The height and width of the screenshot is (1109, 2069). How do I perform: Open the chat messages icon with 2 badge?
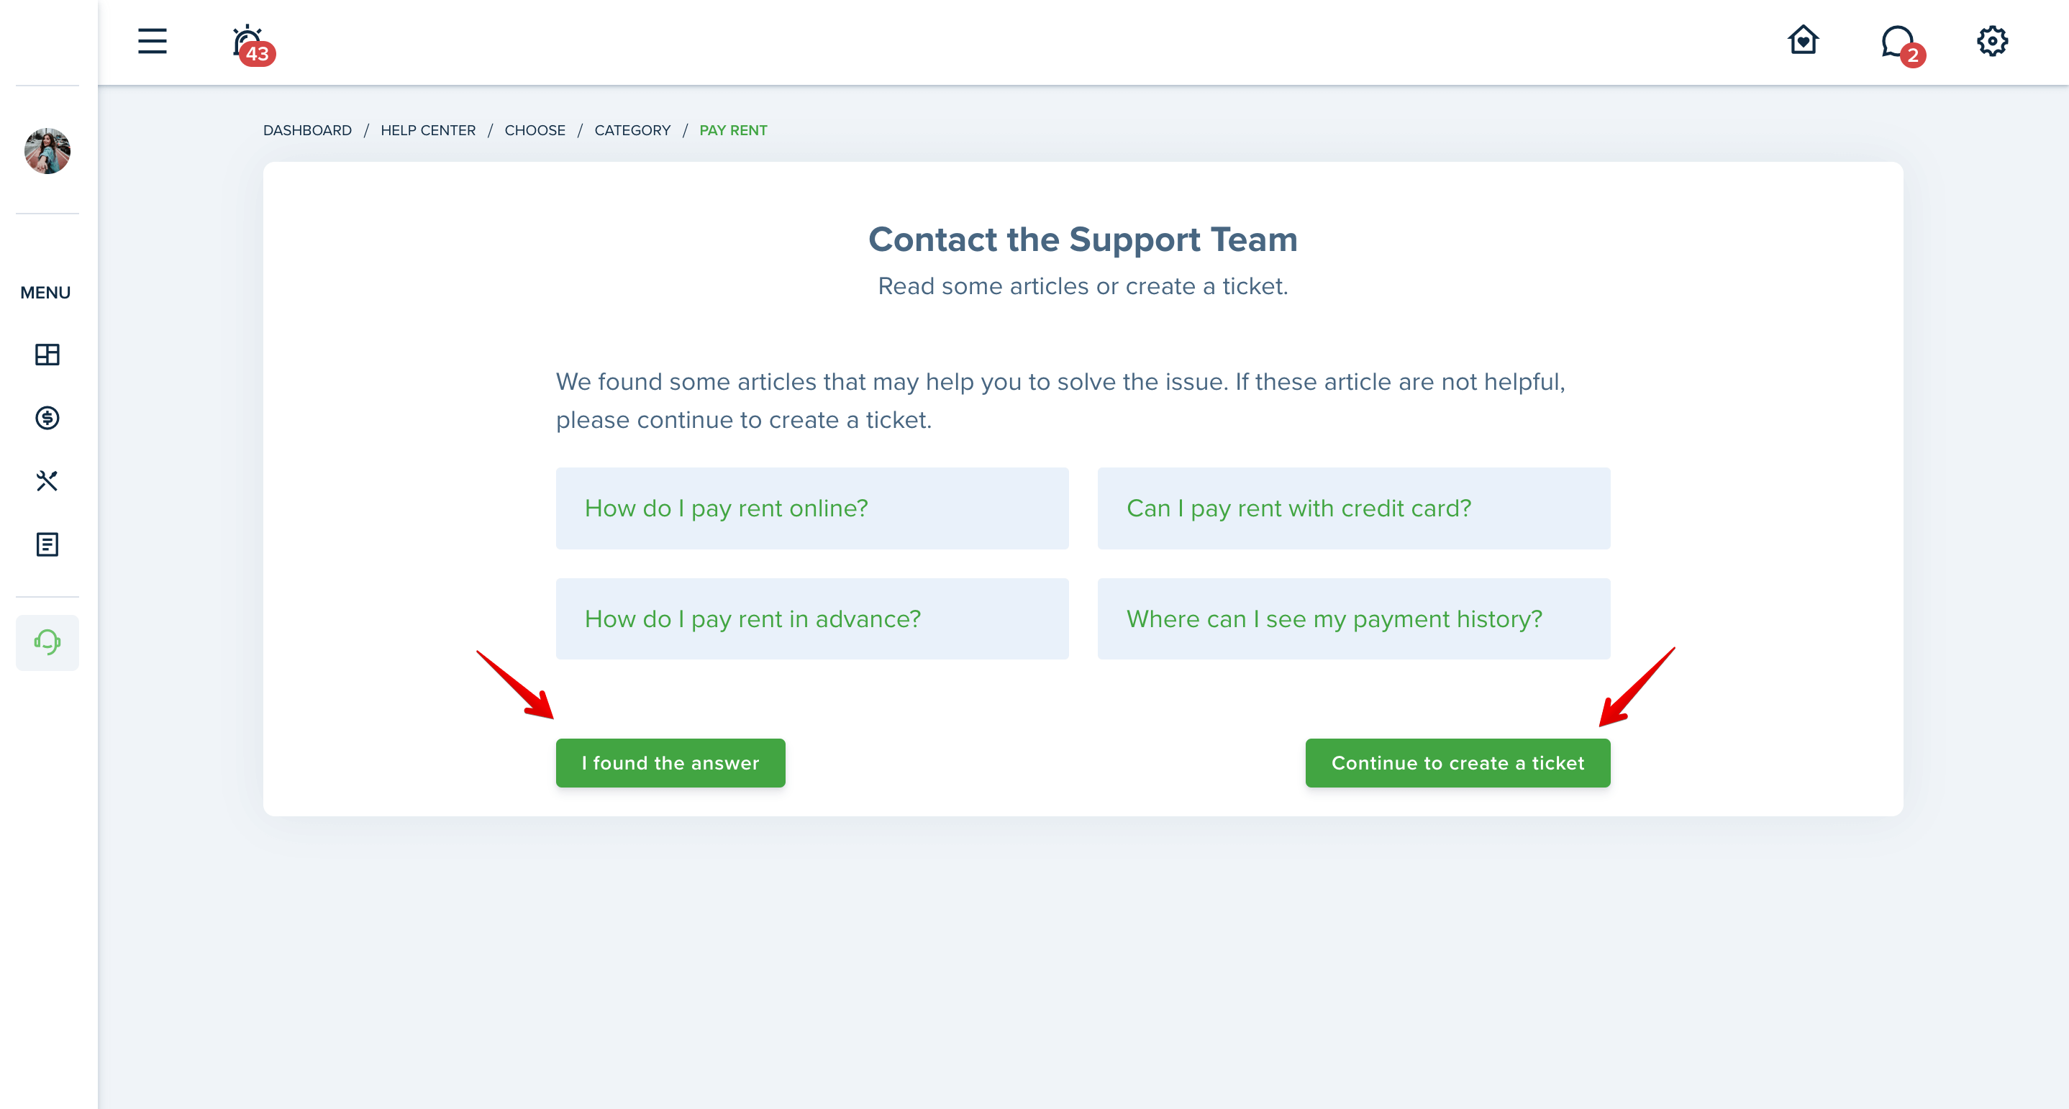(1902, 45)
